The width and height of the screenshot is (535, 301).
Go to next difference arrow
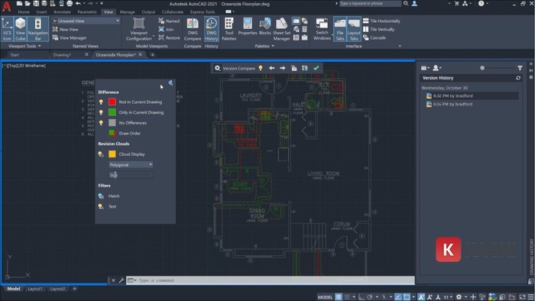pyautogui.click(x=283, y=68)
